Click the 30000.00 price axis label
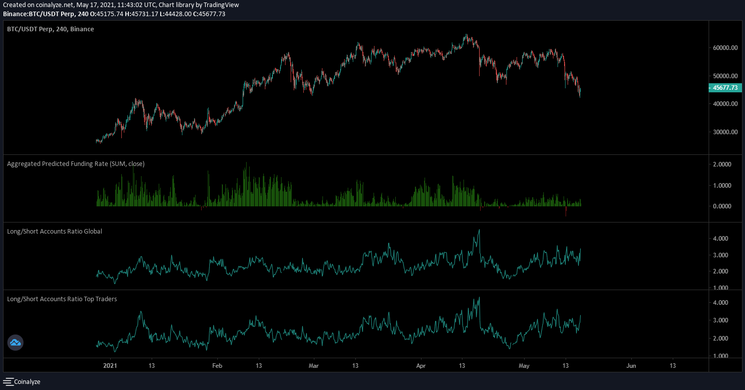The width and height of the screenshot is (745, 390). (x=725, y=132)
